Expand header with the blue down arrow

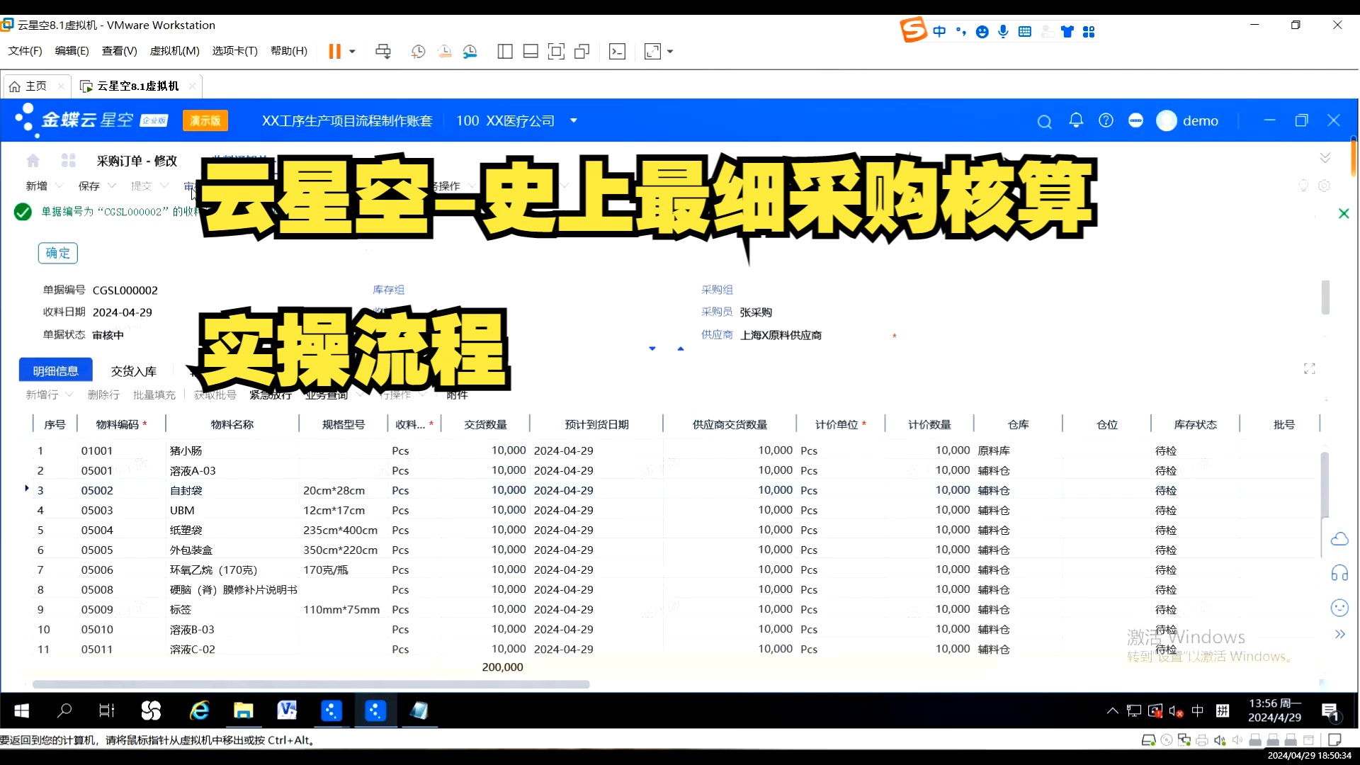[x=652, y=348]
